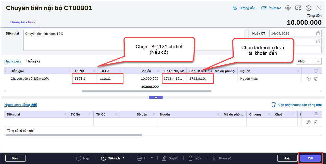Open the VND currency dropdown
The width and height of the screenshot is (326, 164).
tap(318, 61)
